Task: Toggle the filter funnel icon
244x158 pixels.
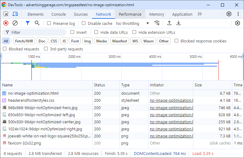Action: pyautogui.click(x=27, y=23)
